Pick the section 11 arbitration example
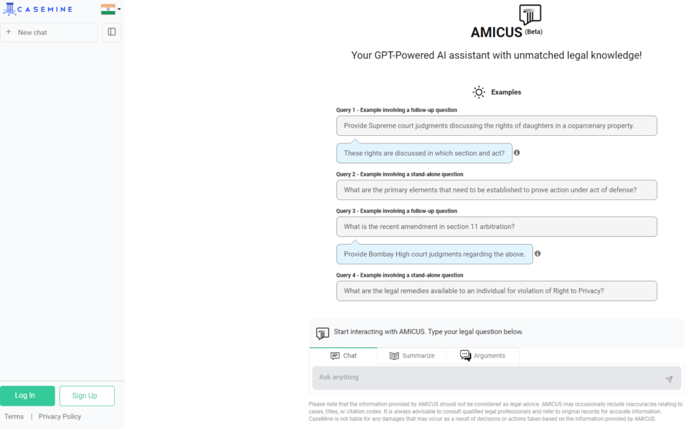The width and height of the screenshot is (699, 429). pos(496,227)
